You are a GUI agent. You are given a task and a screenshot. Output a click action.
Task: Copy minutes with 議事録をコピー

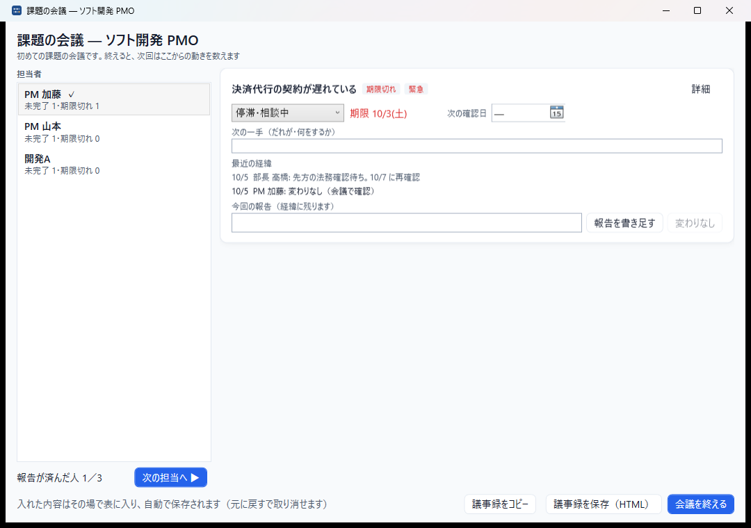coord(500,504)
